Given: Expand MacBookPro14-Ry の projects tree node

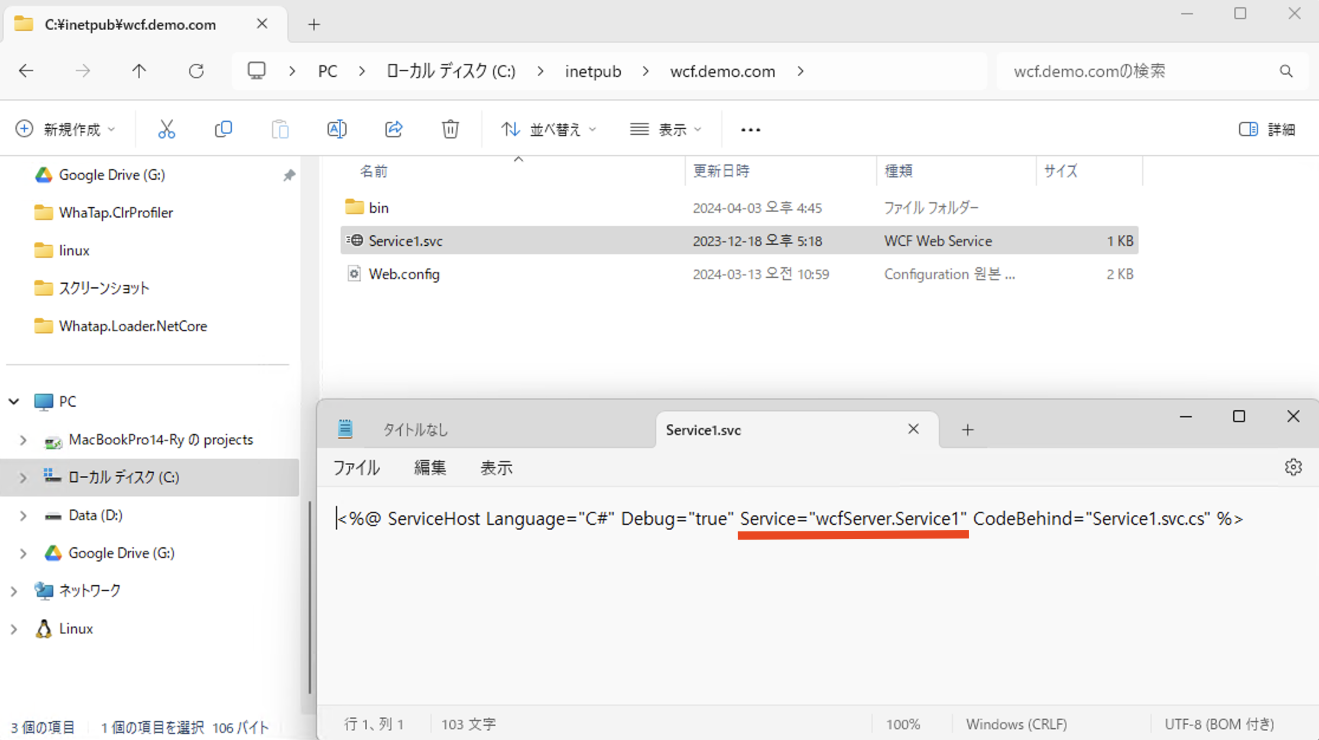Looking at the screenshot, I should 23,440.
